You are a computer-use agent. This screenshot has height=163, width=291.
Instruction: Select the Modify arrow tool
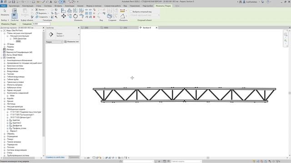(x=5, y=12)
